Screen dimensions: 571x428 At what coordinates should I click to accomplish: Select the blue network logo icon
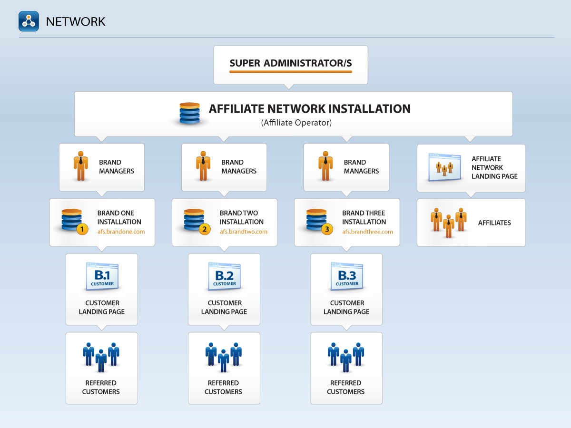29,21
